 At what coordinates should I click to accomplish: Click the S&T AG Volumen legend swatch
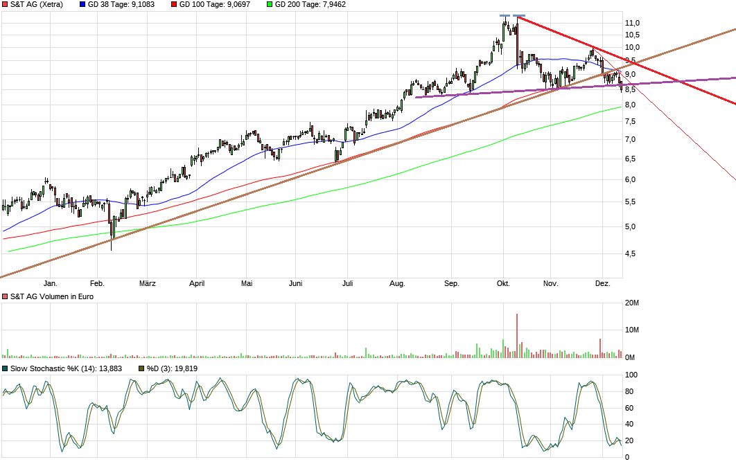click(x=6, y=296)
